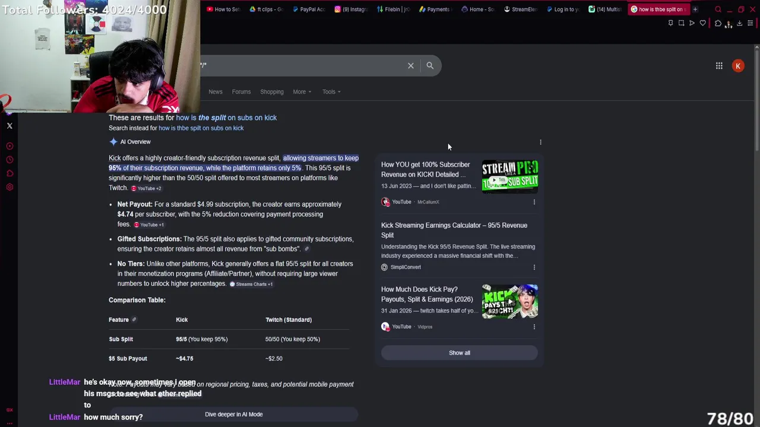The image size is (760, 427).
Task: Switch to the Log in to browser tab
Action: (563, 9)
